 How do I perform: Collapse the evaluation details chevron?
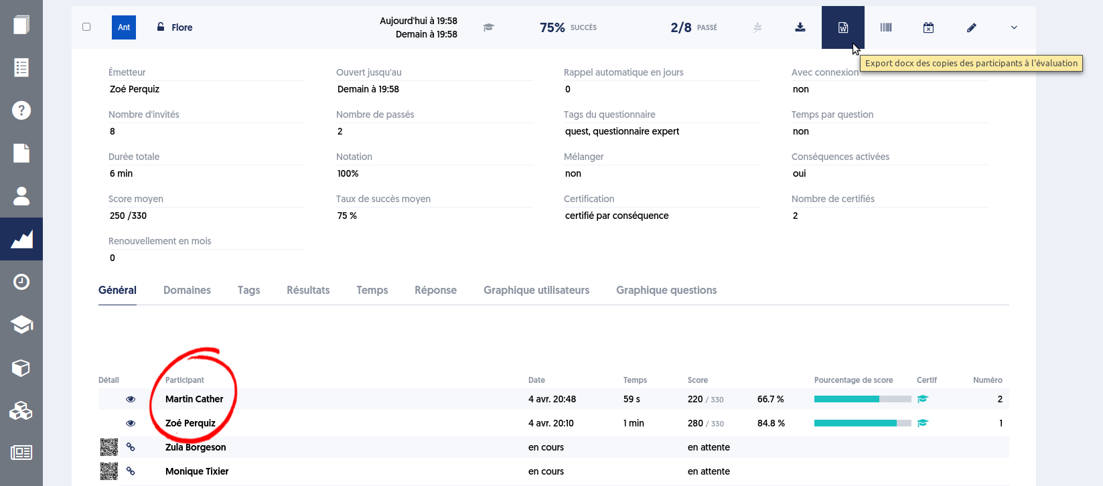(1014, 27)
